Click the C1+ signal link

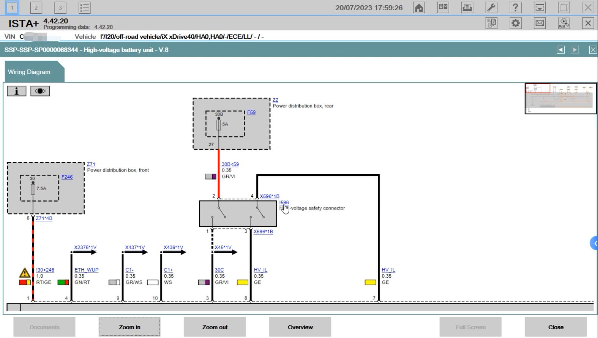click(168, 270)
